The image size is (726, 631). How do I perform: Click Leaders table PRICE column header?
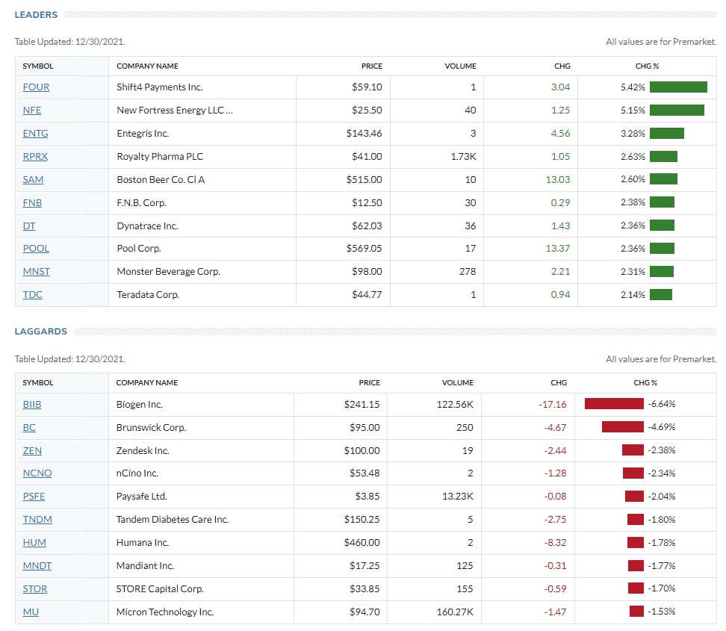[372, 66]
